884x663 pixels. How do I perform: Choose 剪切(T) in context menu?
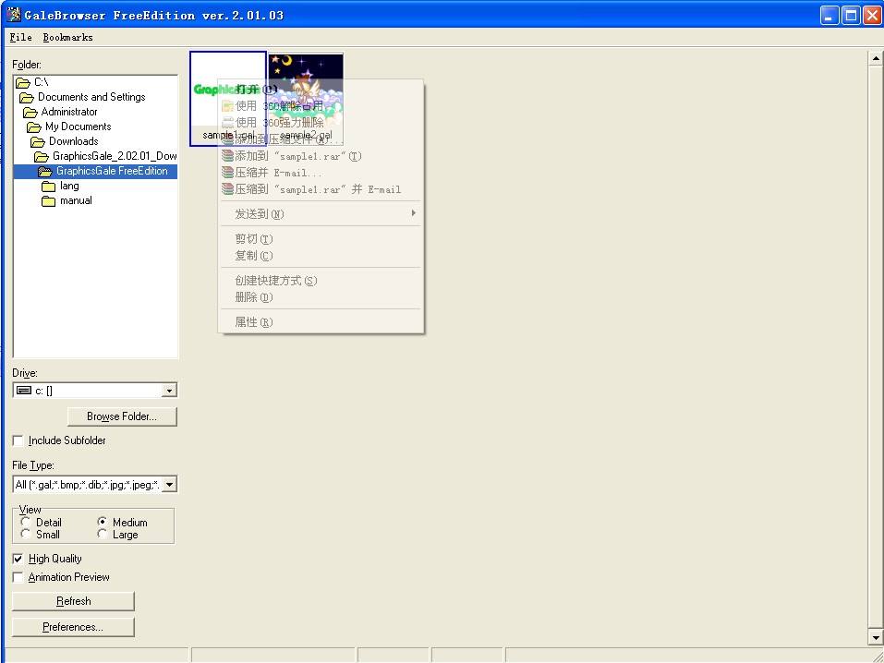[x=321, y=239]
